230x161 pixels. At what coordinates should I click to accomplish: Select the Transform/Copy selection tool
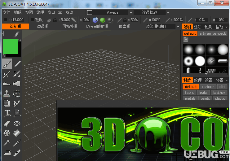tap(16, 94)
